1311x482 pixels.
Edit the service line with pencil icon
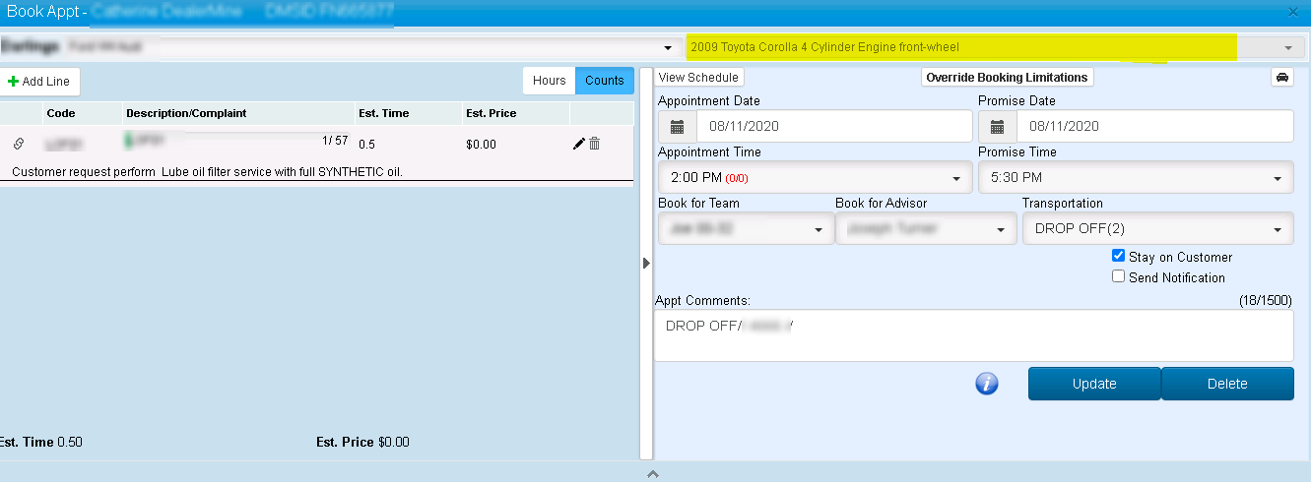pyautogui.click(x=578, y=144)
